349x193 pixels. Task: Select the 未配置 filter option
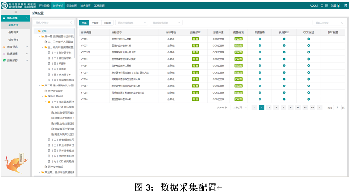pyautogui.click(x=107, y=23)
